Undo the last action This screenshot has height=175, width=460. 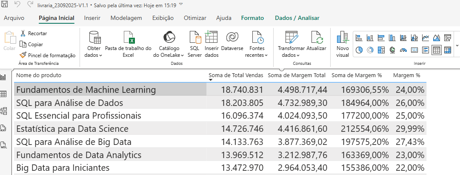click(x=17, y=4)
